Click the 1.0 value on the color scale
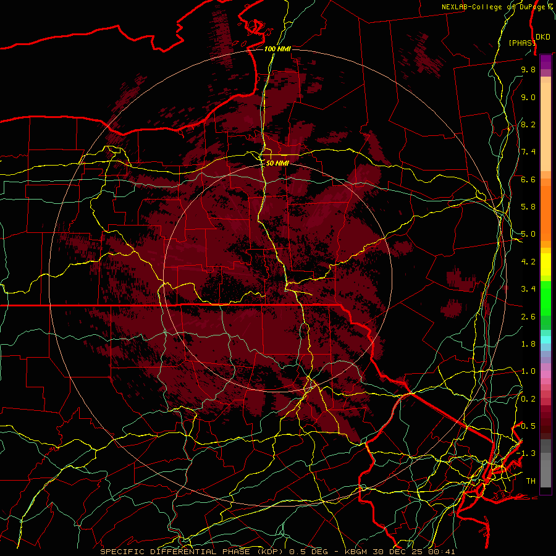556x556 pixels. [x=528, y=371]
